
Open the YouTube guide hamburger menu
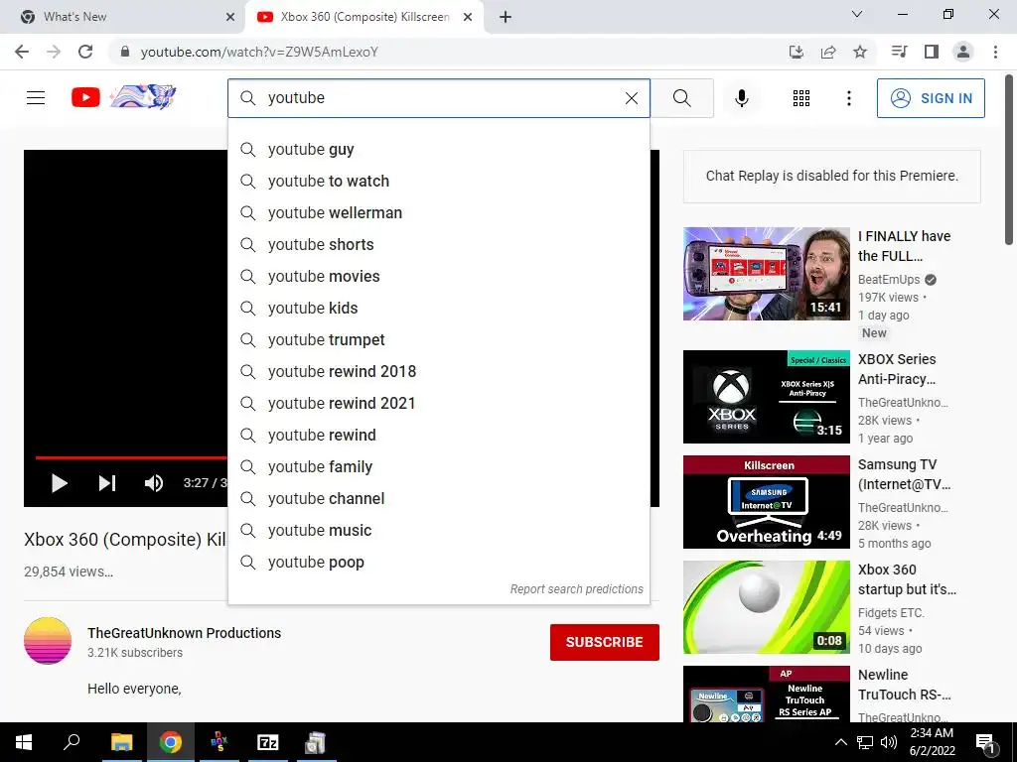[36, 98]
